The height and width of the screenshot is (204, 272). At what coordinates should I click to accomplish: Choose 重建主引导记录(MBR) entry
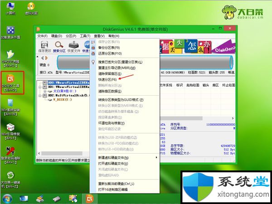125,68
